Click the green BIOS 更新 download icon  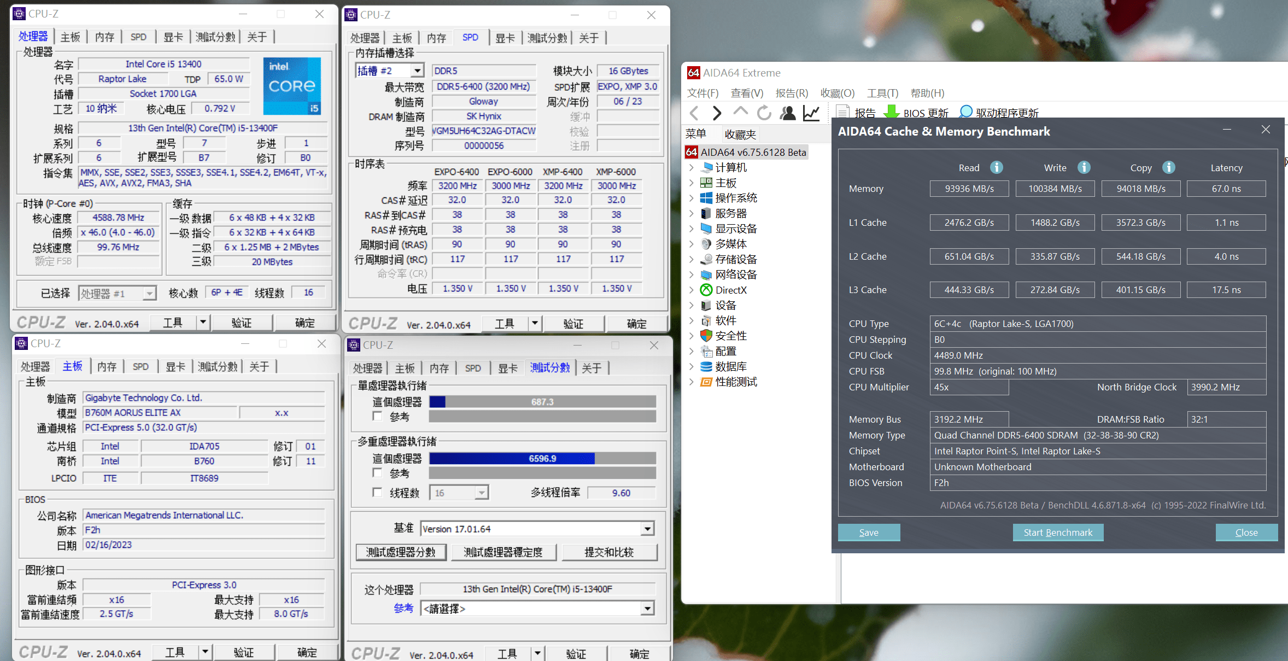click(x=892, y=112)
